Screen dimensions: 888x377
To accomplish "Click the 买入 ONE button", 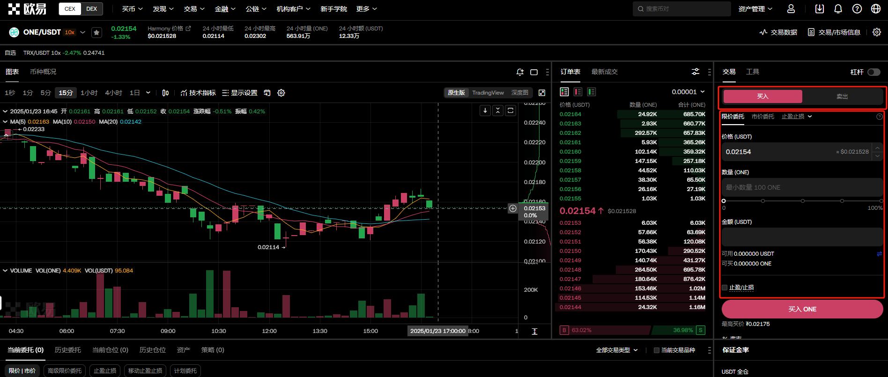I will [802, 309].
